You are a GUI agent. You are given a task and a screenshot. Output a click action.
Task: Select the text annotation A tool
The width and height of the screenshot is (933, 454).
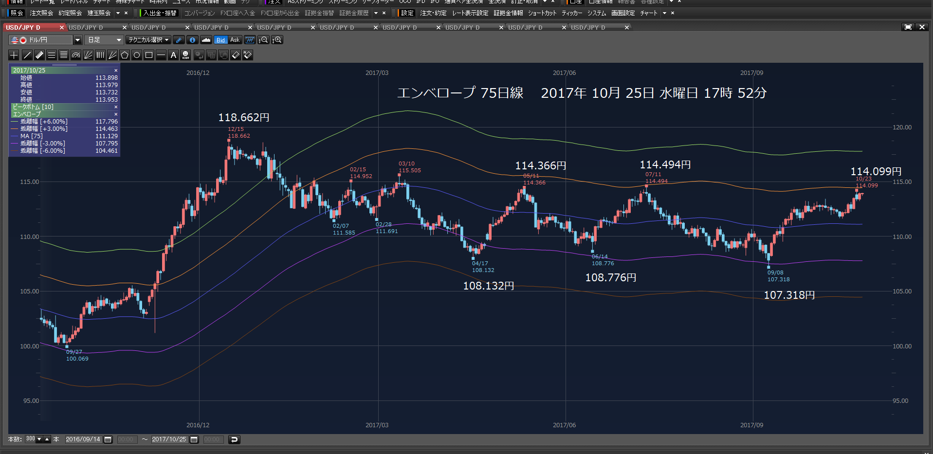click(173, 55)
